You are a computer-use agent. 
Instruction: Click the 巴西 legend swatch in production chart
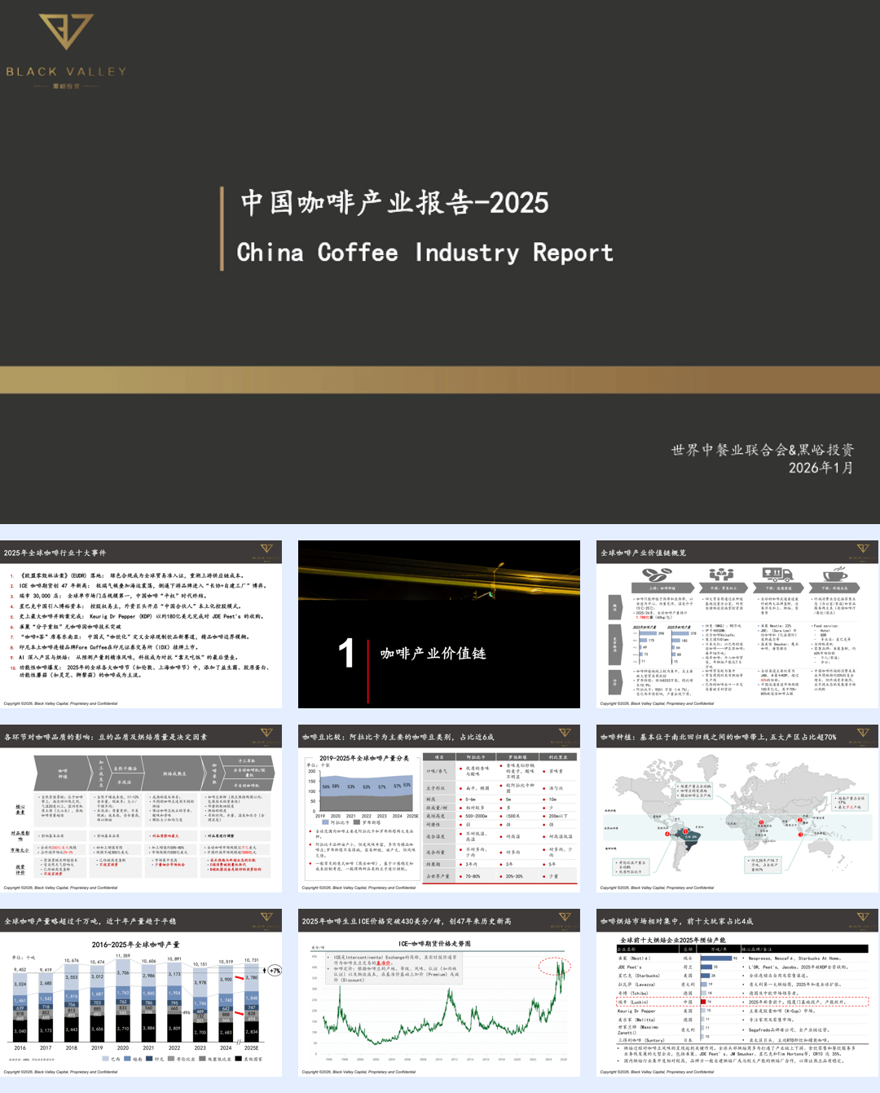click(x=105, y=1059)
